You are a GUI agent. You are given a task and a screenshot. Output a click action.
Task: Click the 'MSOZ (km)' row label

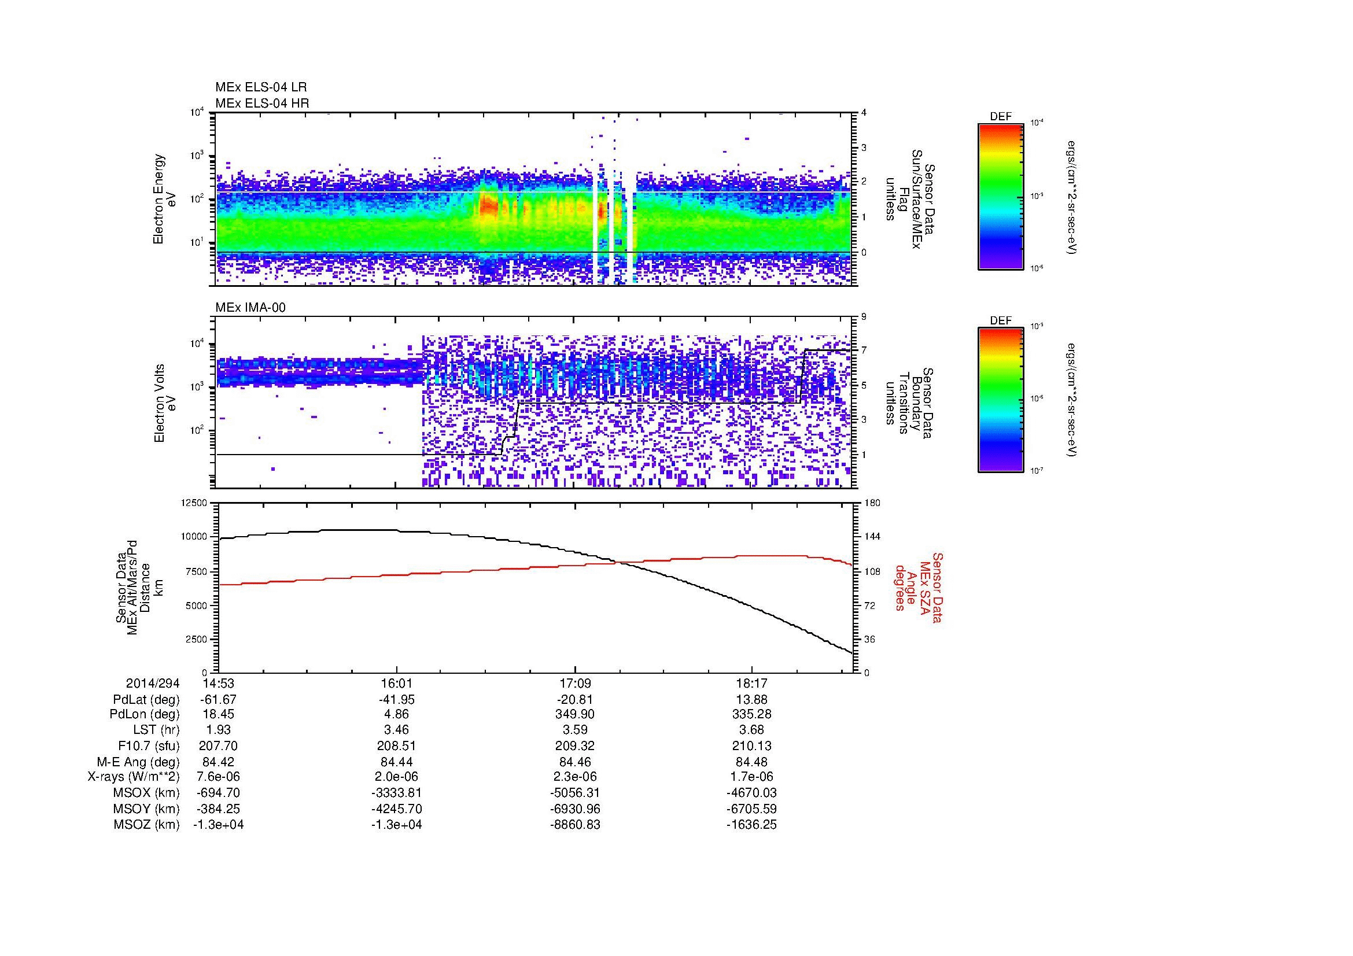[147, 825]
